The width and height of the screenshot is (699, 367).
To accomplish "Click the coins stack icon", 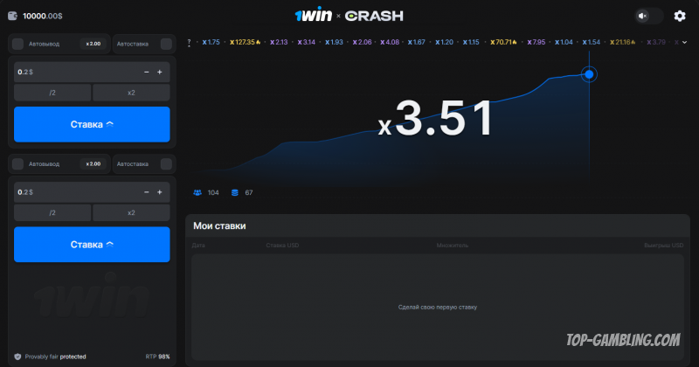I will tap(236, 192).
